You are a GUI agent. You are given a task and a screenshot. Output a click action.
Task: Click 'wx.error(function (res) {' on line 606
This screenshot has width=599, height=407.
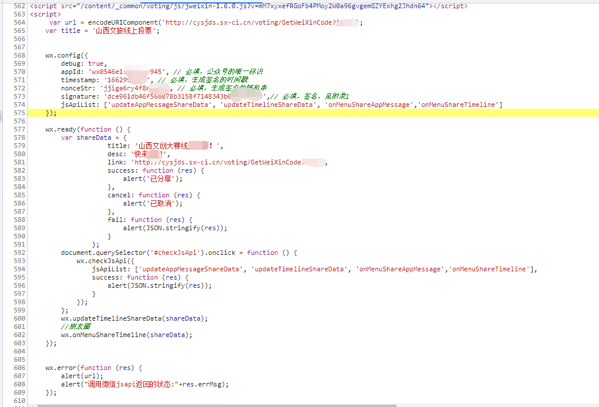pyautogui.click(x=94, y=368)
